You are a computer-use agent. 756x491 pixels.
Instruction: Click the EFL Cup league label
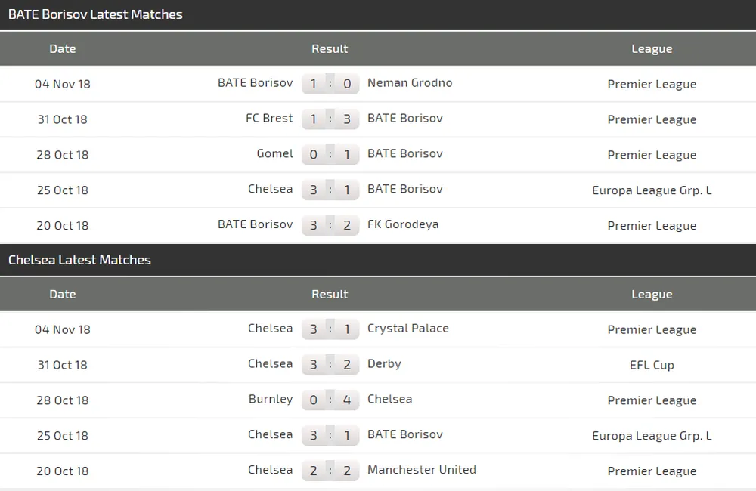652,365
